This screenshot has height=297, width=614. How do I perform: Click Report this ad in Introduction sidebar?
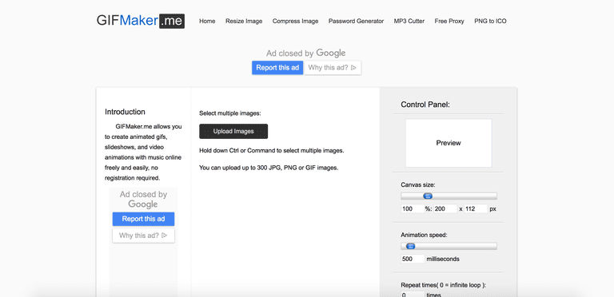(143, 219)
